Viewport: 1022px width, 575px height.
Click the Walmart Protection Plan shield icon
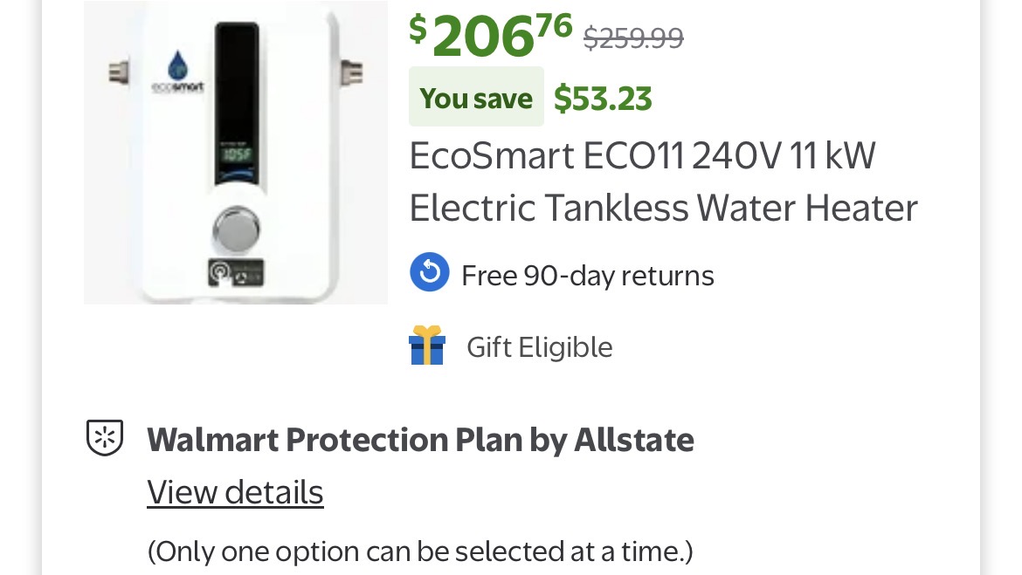pyautogui.click(x=104, y=438)
